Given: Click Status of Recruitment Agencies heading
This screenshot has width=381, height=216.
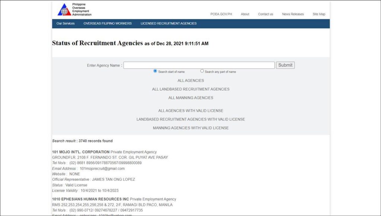Looking at the screenshot, I should tap(97, 43).
